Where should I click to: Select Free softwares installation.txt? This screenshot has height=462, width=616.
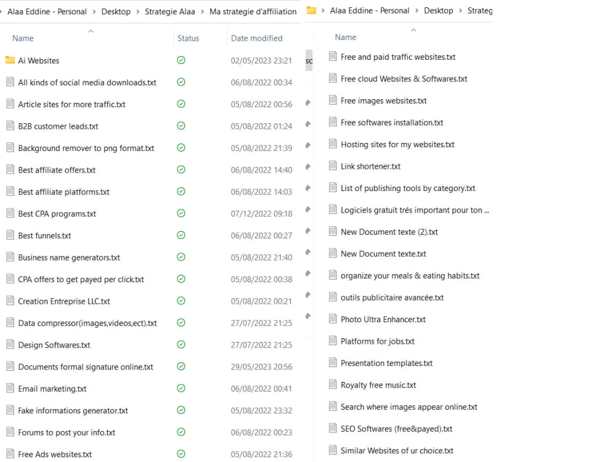coord(392,123)
